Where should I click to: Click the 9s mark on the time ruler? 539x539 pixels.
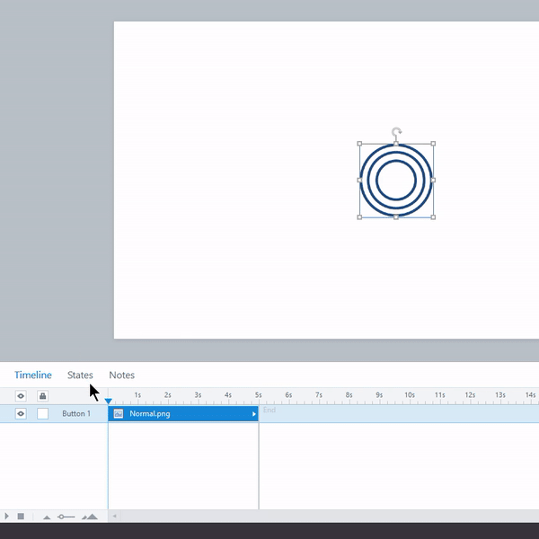(x=379, y=395)
